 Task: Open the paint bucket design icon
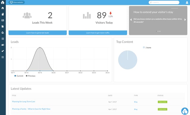tap(3, 33)
